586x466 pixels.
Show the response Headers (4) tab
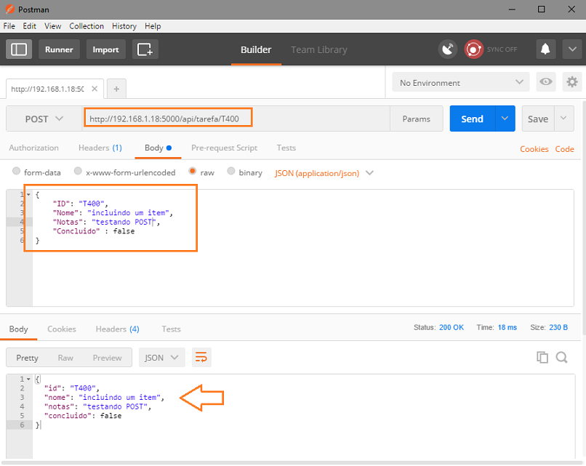click(117, 329)
